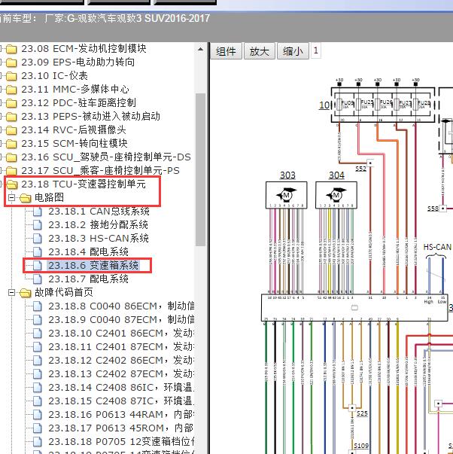Click folder icon beside 23.18 TCU
This screenshot has height=454, width=453.
(x=11, y=184)
